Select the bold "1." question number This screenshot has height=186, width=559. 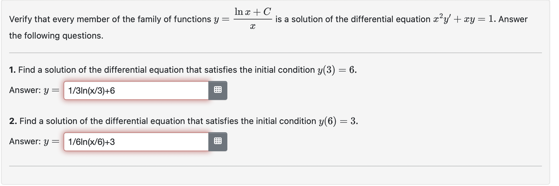(13, 70)
